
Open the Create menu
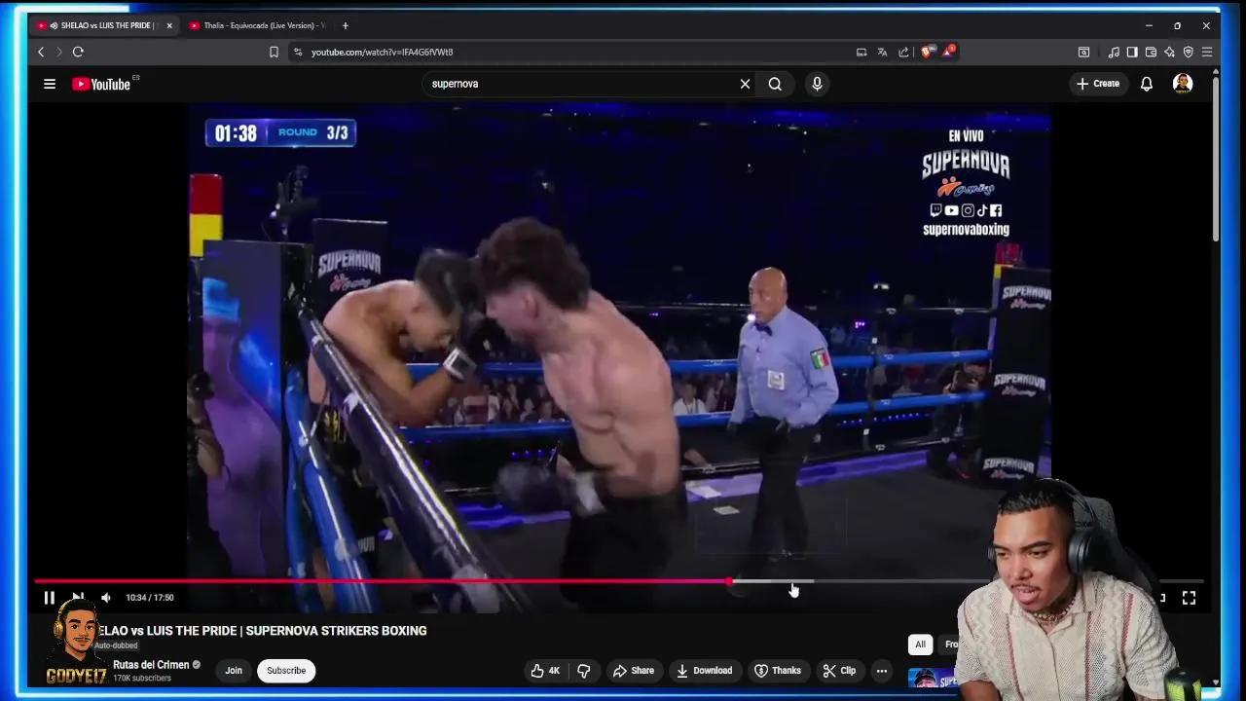[1097, 84]
